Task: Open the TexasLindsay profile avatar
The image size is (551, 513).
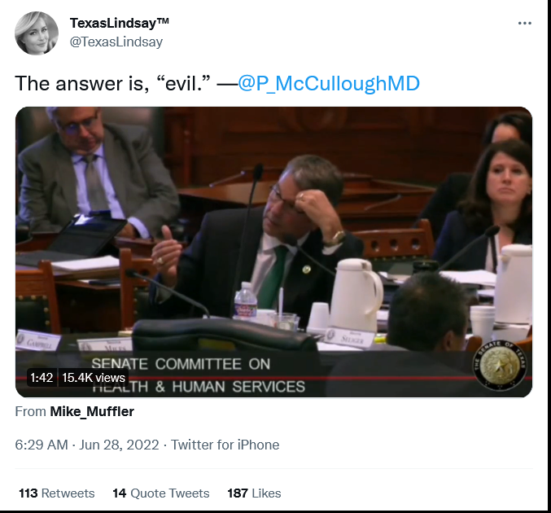Action: click(x=37, y=33)
